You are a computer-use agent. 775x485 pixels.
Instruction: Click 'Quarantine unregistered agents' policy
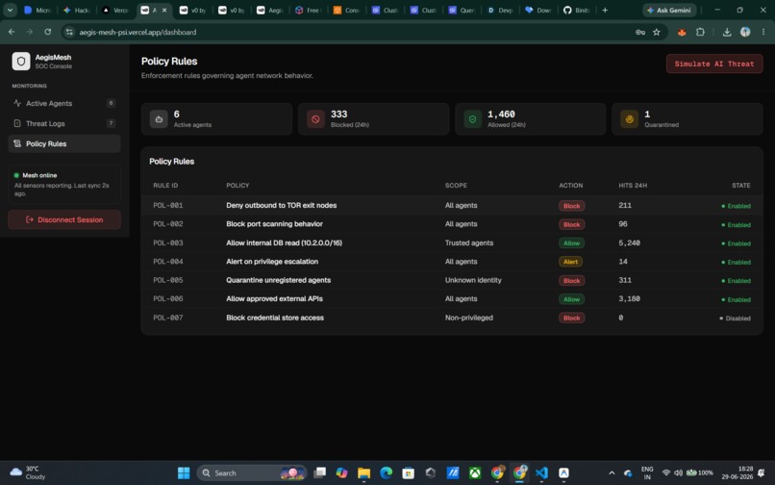[278, 280]
